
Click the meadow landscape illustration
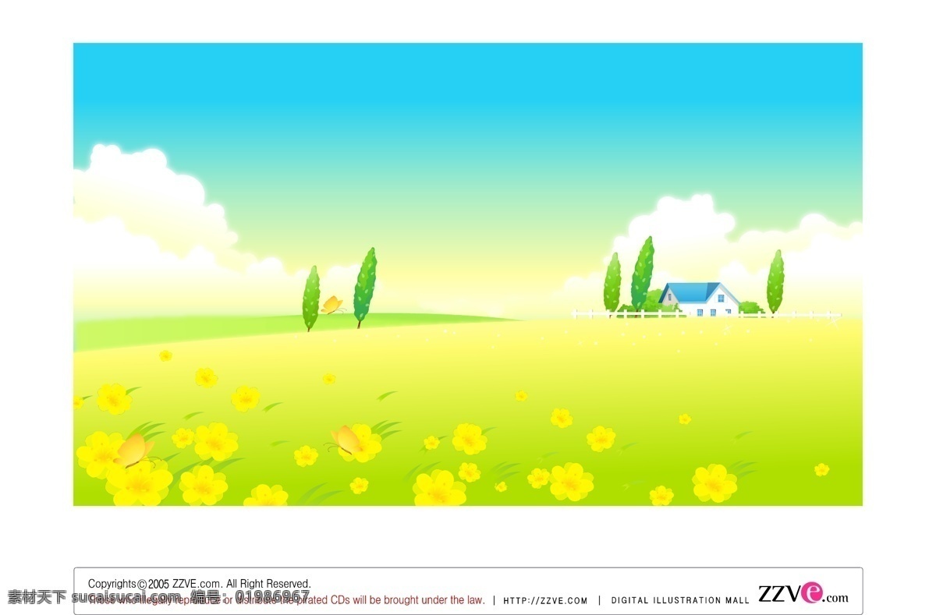(x=468, y=274)
